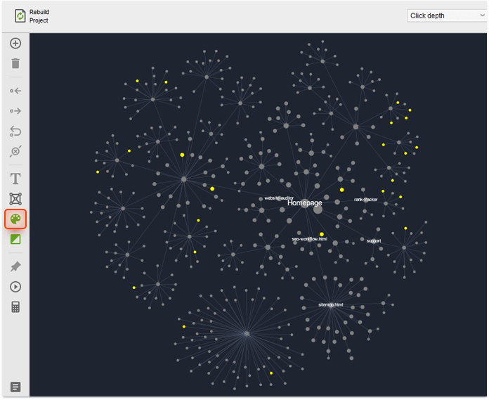Toggle the green contrast theme icon

15,240
